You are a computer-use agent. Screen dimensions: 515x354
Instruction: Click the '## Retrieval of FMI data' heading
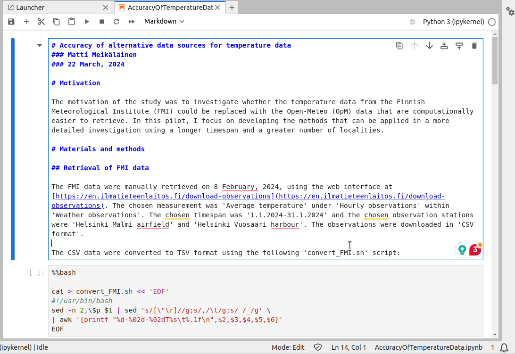pos(100,168)
